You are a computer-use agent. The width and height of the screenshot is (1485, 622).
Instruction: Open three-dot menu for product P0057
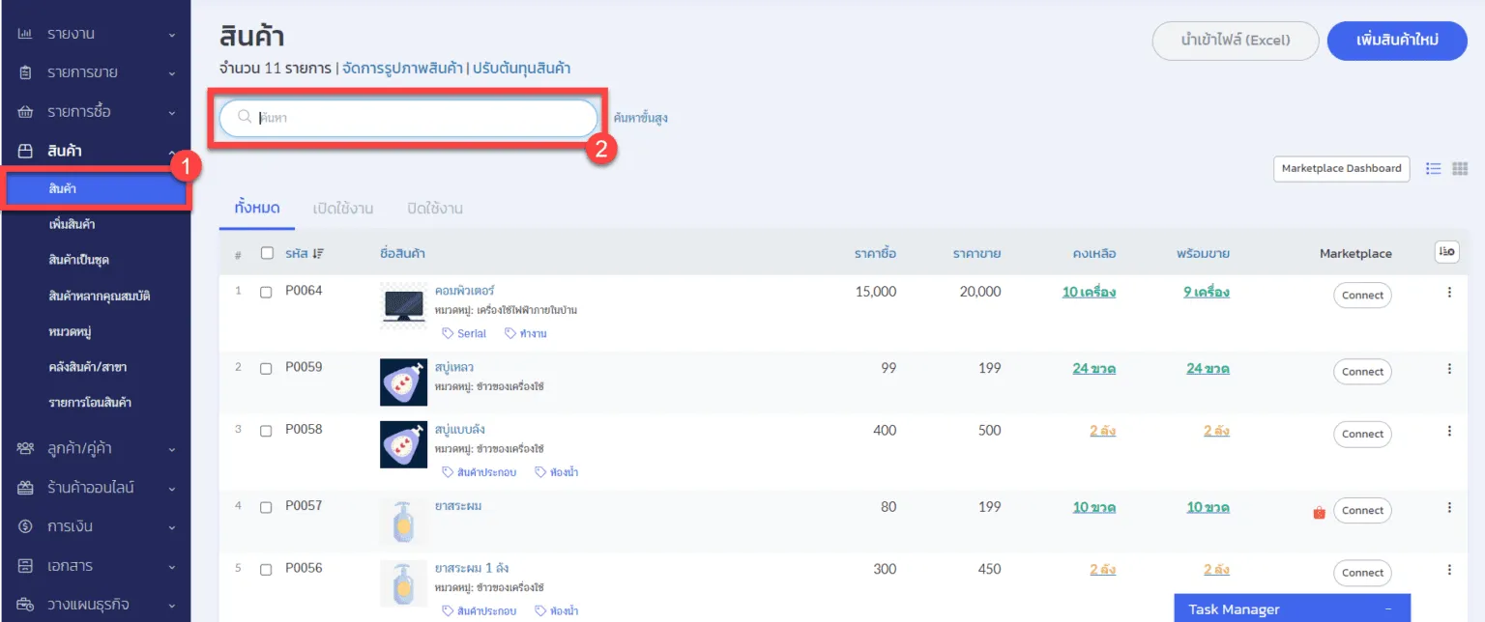coord(1448,507)
